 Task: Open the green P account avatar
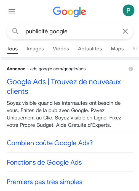point(129,10)
